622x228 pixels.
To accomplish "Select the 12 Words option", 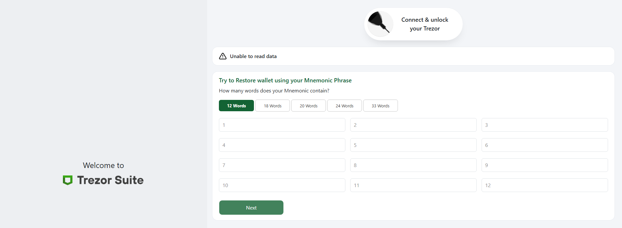I will click(x=236, y=106).
